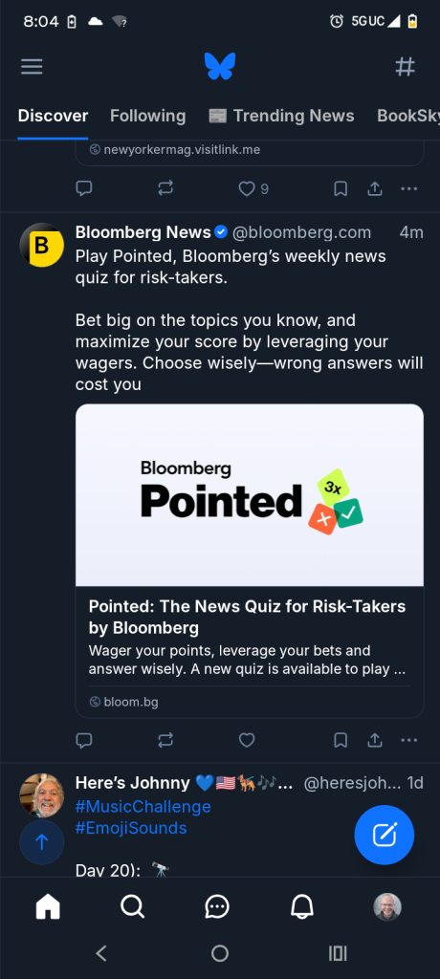Screen dimensions: 440x979
Task: Open more options on Bloomberg post
Action: pyautogui.click(x=408, y=740)
